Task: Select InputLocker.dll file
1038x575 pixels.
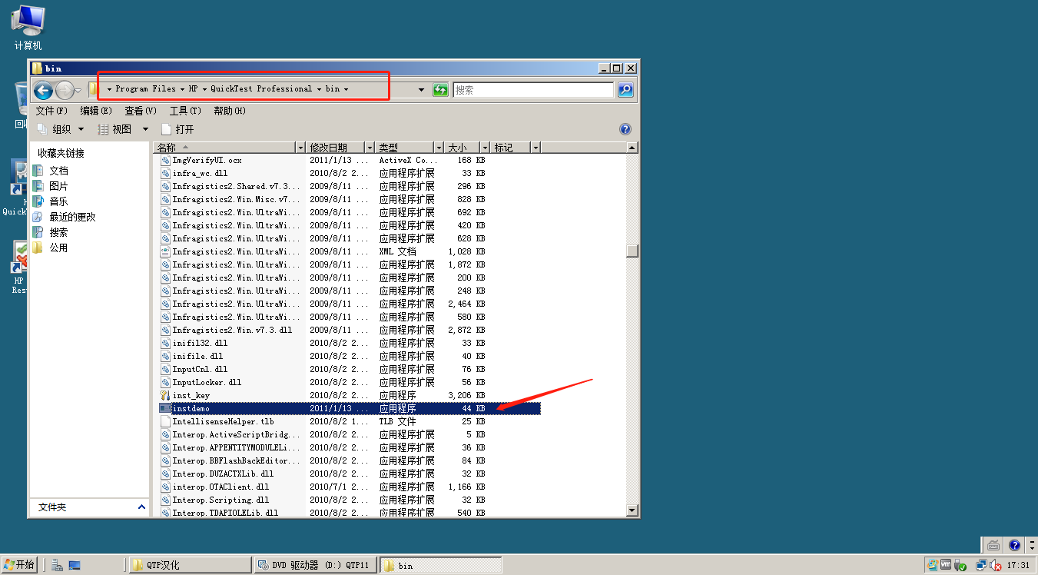Action: point(350,382)
